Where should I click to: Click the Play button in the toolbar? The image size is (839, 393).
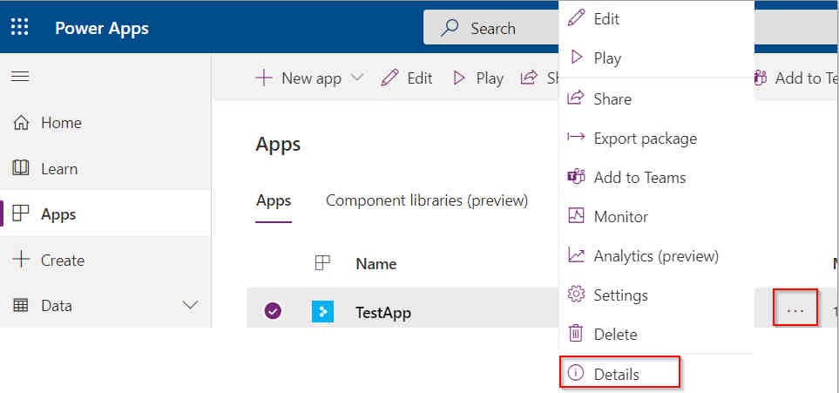478,78
